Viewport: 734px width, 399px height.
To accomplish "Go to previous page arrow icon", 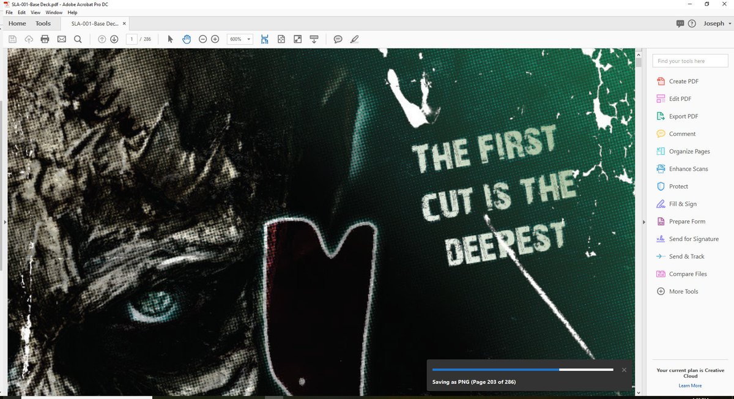I will [102, 39].
